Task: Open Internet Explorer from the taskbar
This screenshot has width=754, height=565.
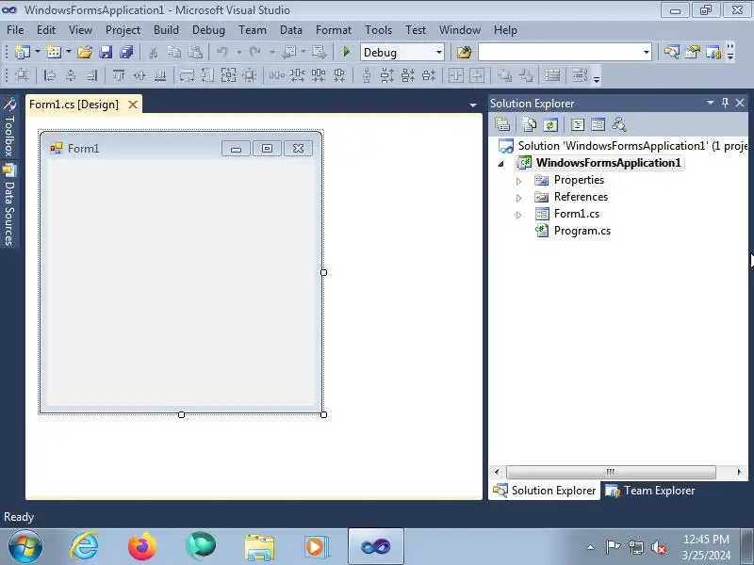Action: click(x=84, y=546)
